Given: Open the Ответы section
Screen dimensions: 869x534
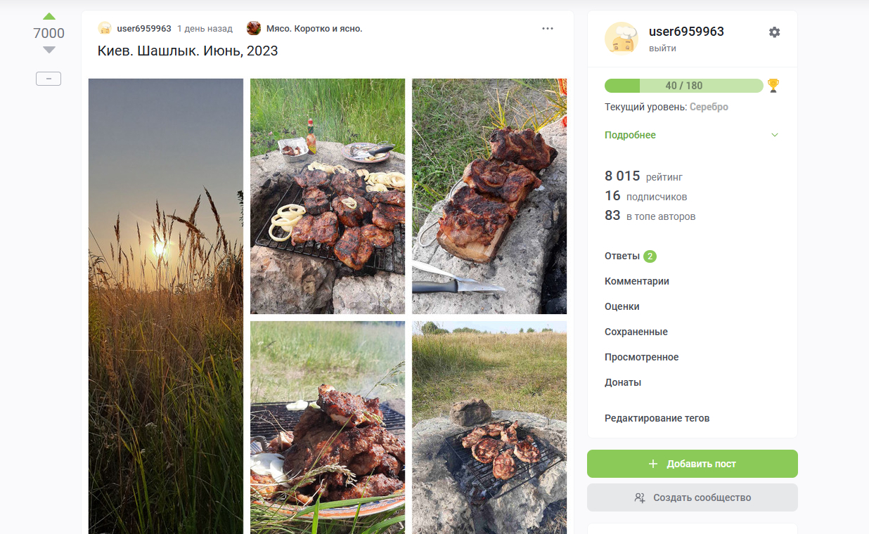Looking at the screenshot, I should 622,256.
